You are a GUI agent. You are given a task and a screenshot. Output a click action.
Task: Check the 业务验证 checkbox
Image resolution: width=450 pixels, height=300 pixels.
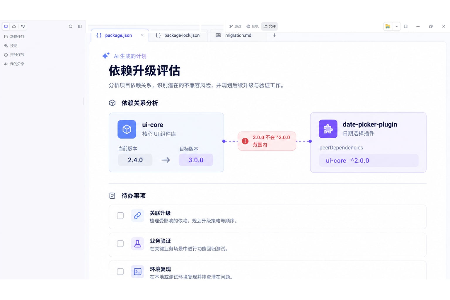click(120, 244)
